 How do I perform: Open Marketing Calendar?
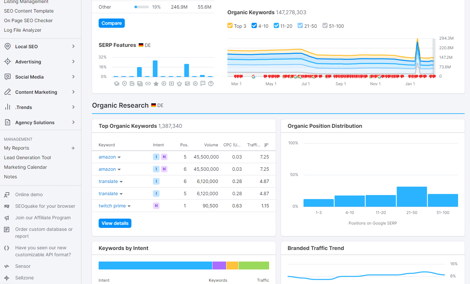[25, 167]
